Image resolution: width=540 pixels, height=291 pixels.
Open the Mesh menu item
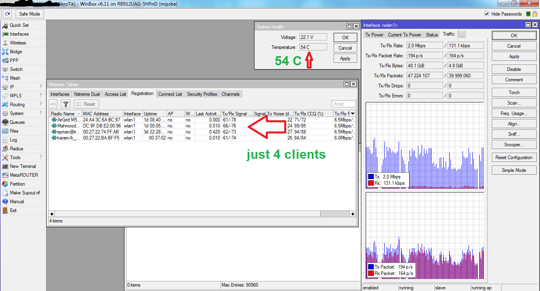point(15,78)
